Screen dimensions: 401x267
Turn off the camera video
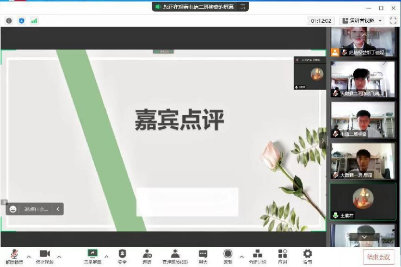click(44, 255)
